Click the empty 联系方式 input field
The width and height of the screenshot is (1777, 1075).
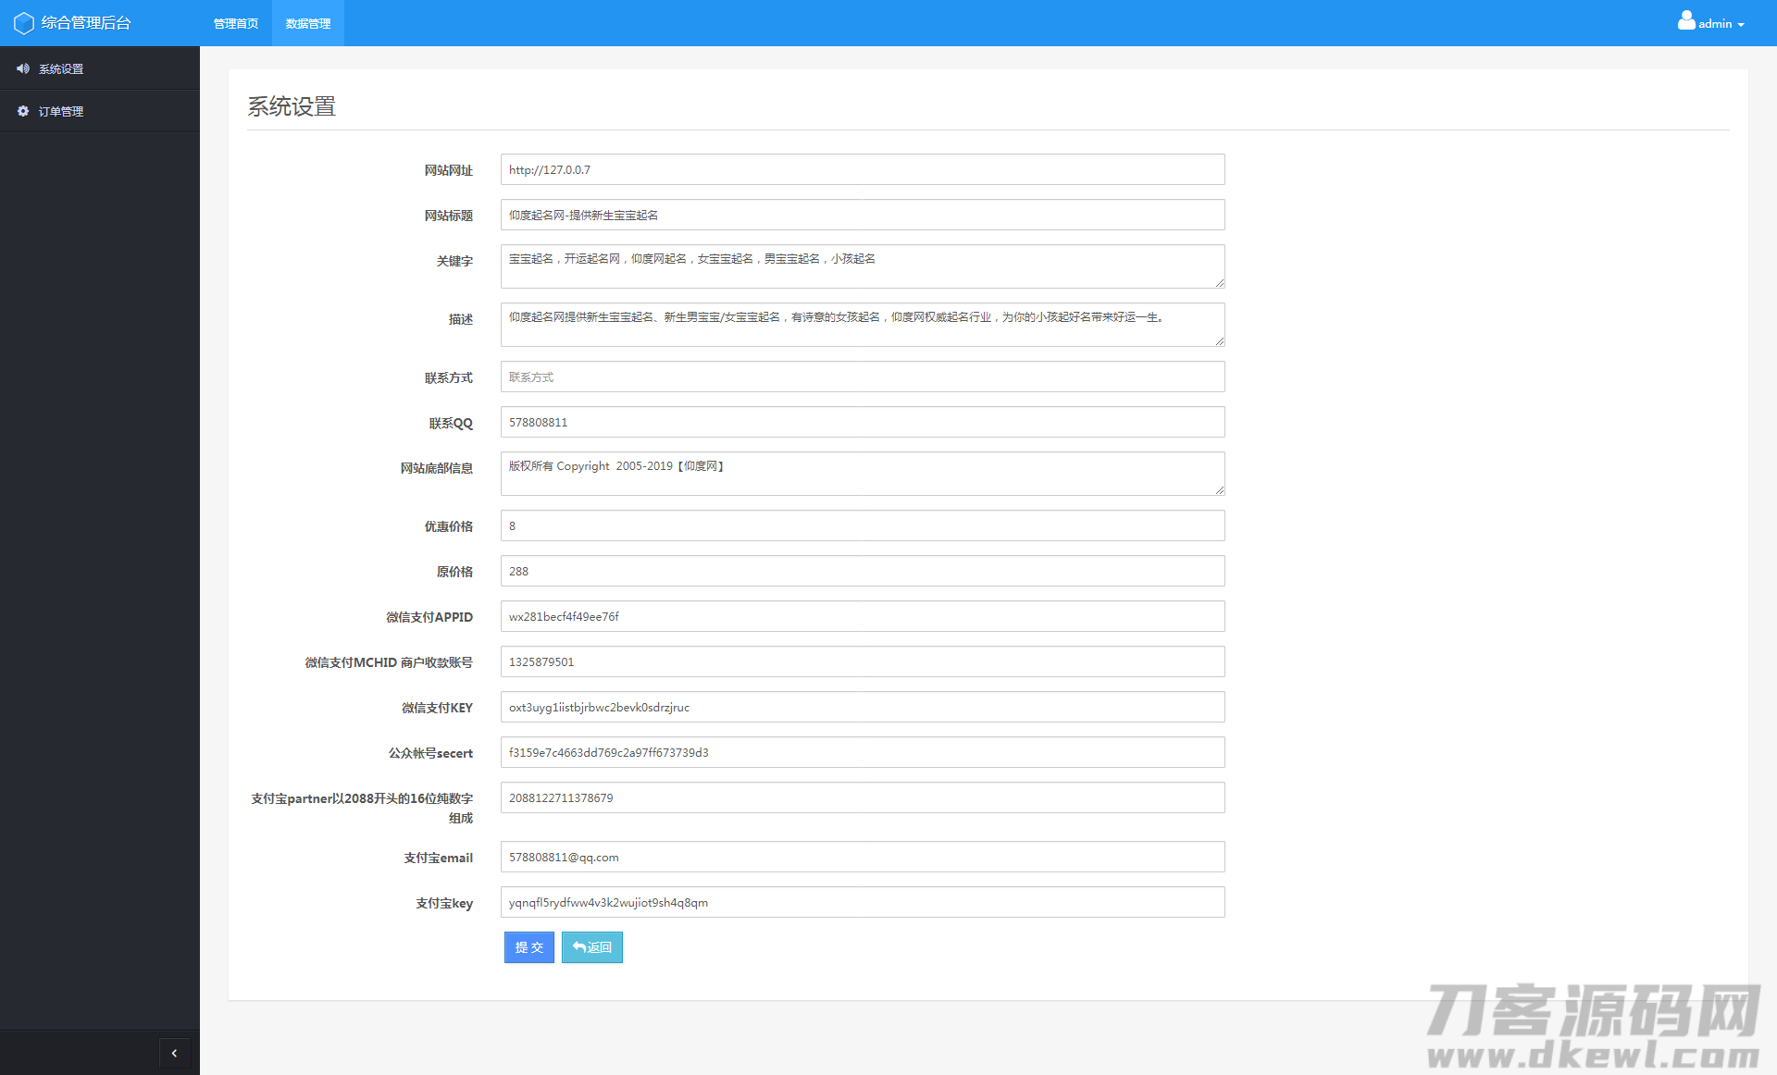point(862,377)
